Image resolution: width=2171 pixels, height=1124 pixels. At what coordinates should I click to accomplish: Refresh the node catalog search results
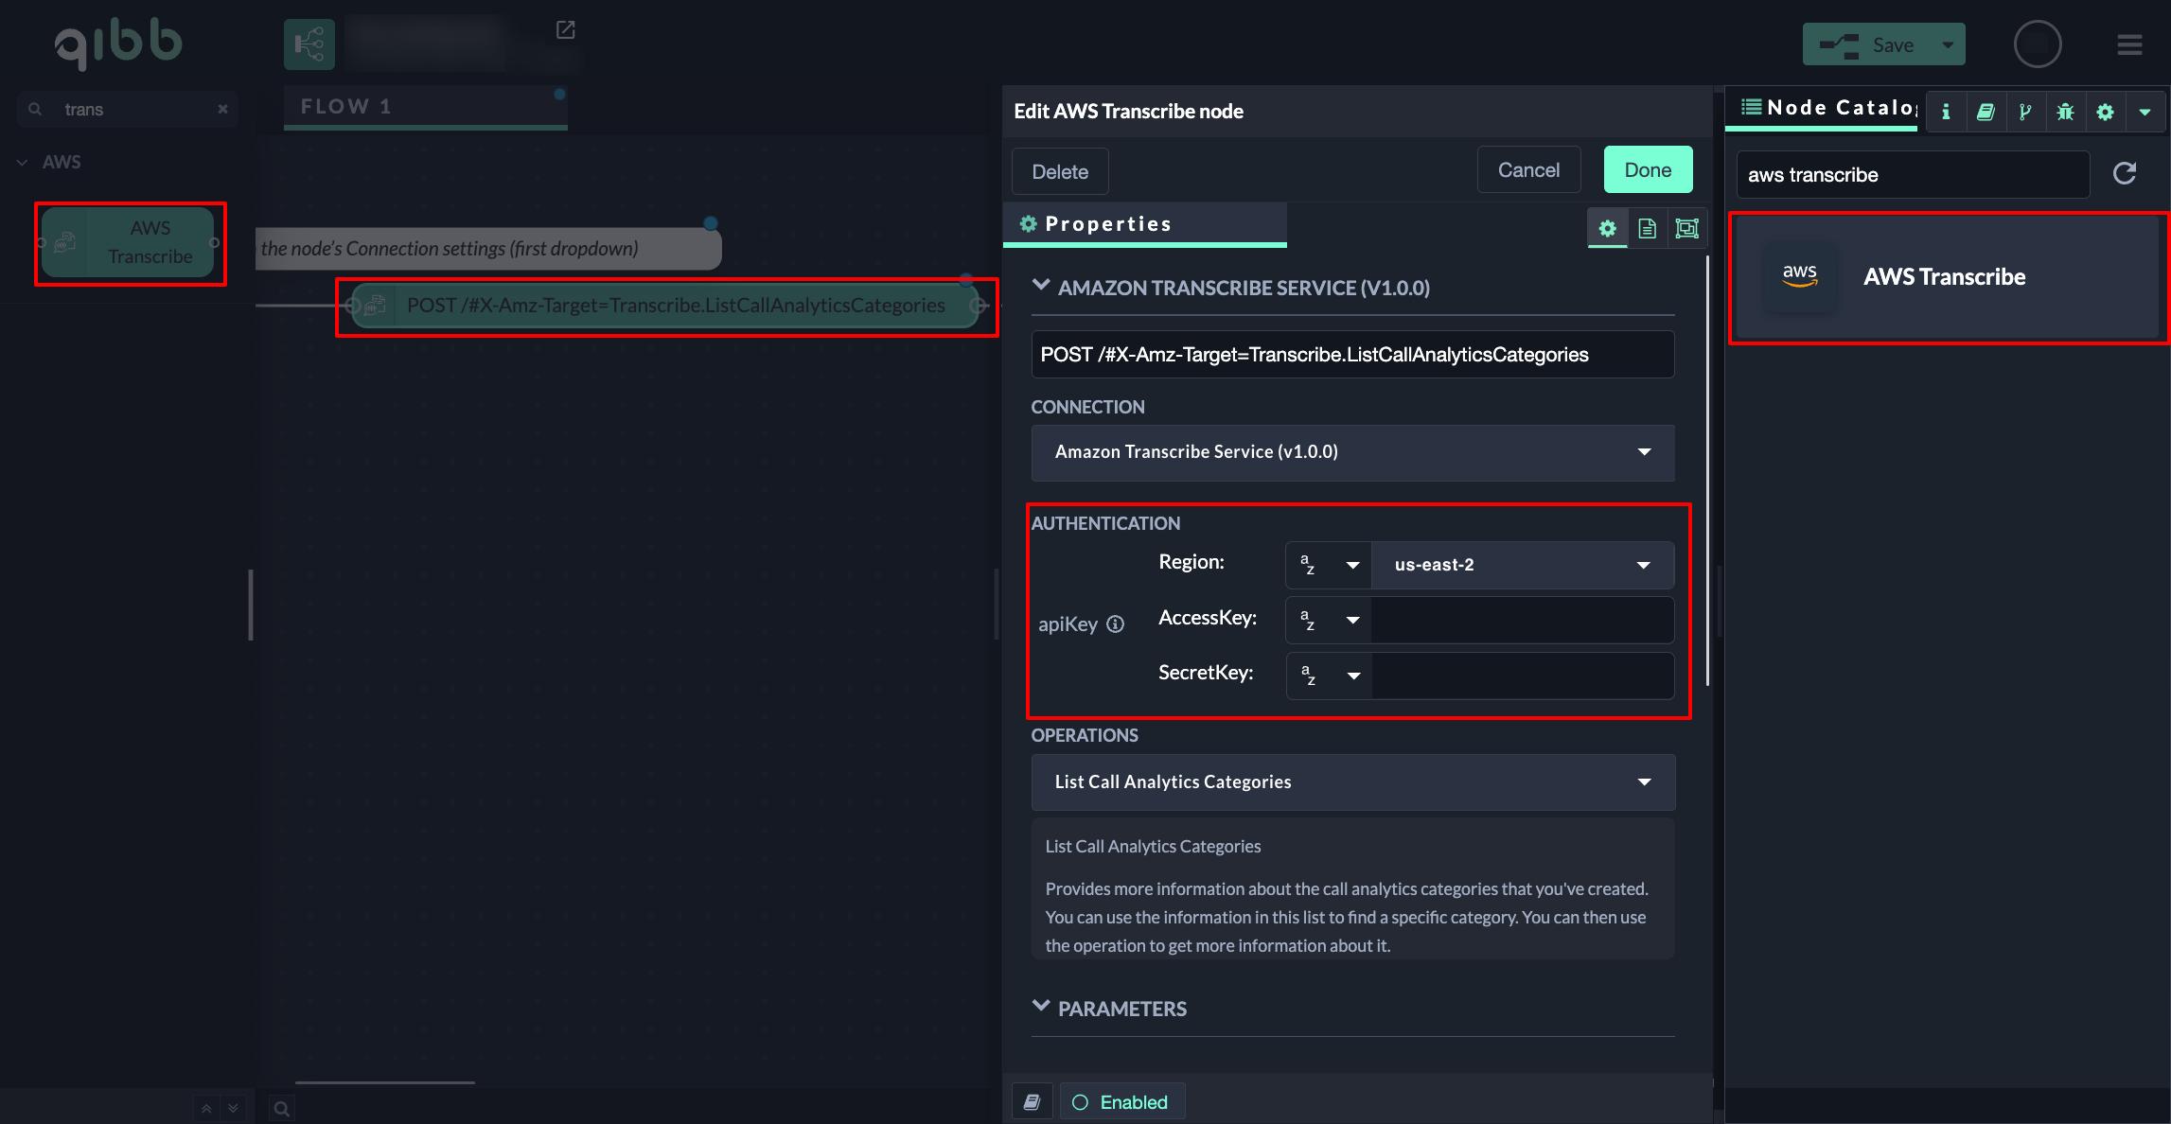pyautogui.click(x=2125, y=173)
